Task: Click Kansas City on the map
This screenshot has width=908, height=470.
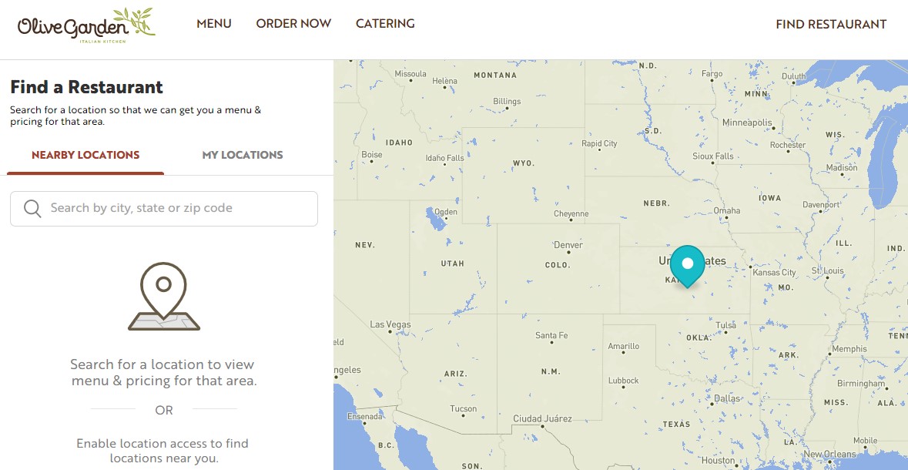Action: (773, 273)
